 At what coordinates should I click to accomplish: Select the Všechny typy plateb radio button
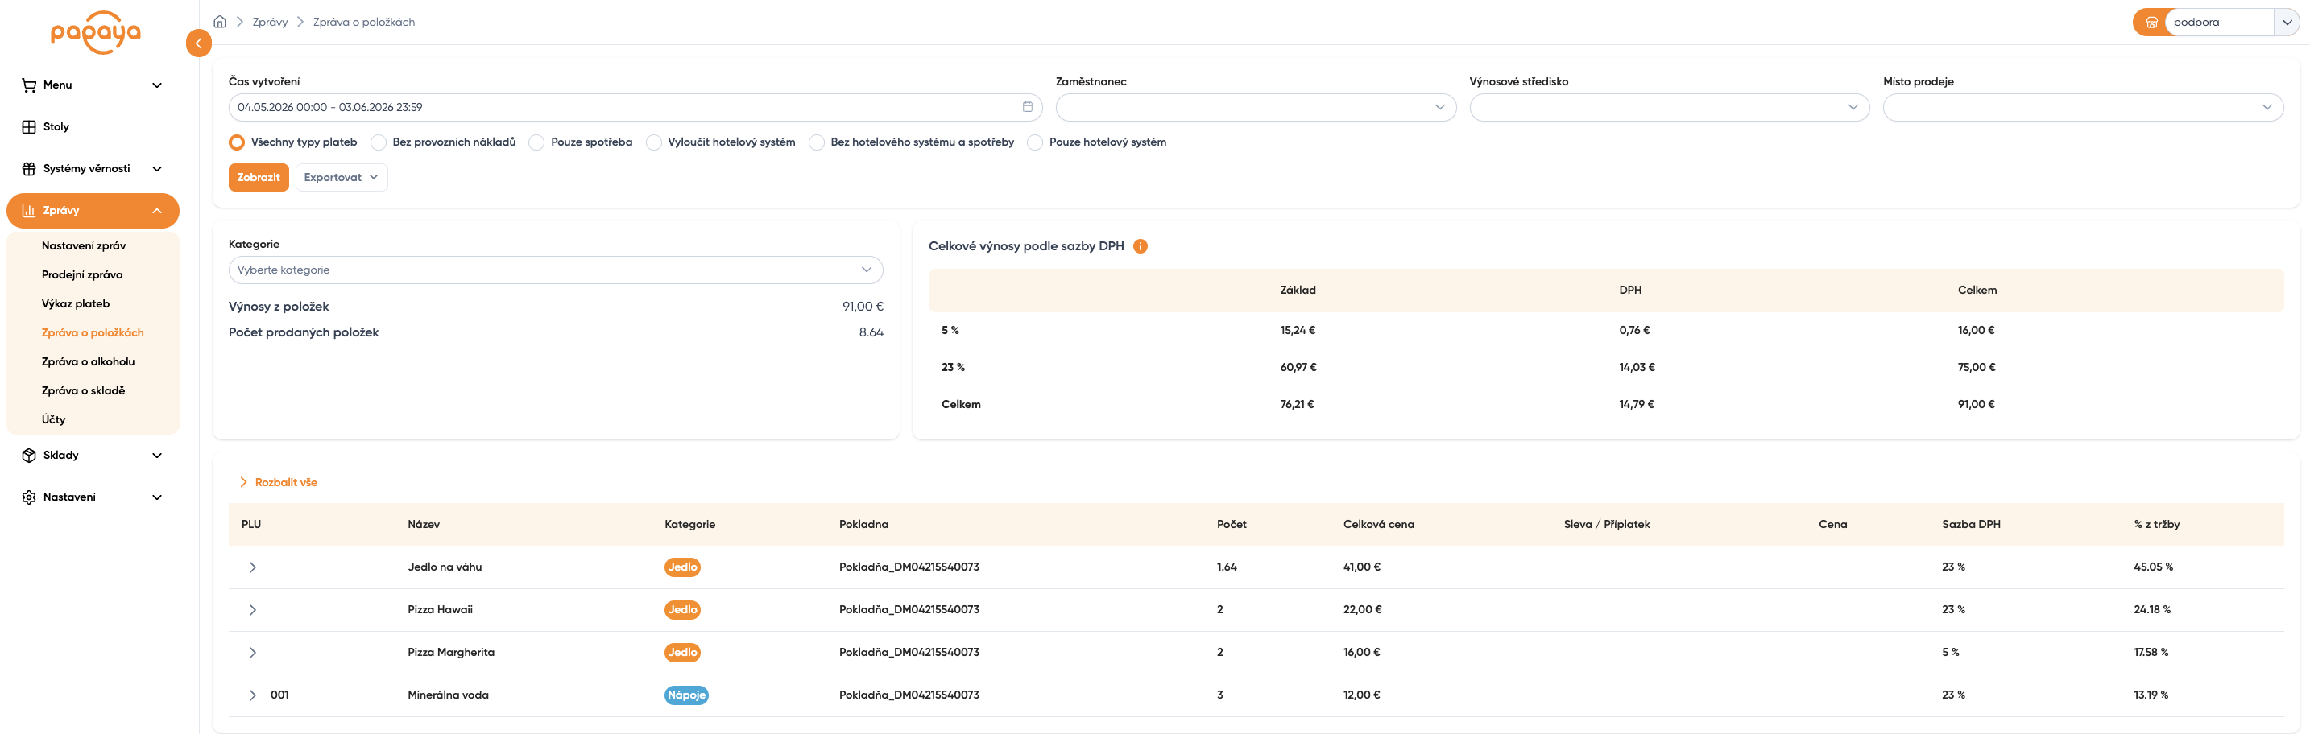(x=237, y=142)
